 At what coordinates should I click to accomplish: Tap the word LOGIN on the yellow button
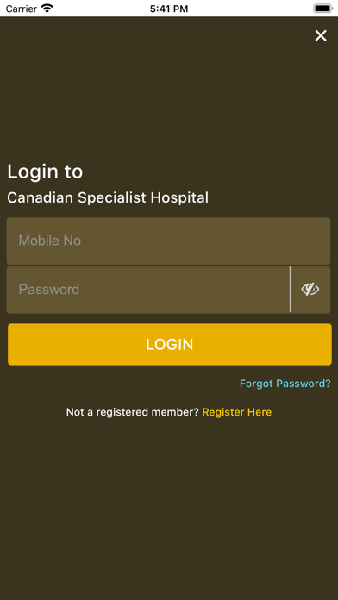[170, 344]
